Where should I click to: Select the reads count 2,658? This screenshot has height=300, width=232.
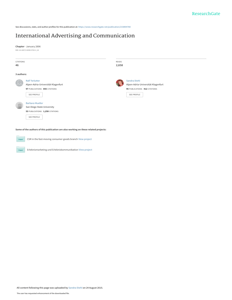pos(119,65)
